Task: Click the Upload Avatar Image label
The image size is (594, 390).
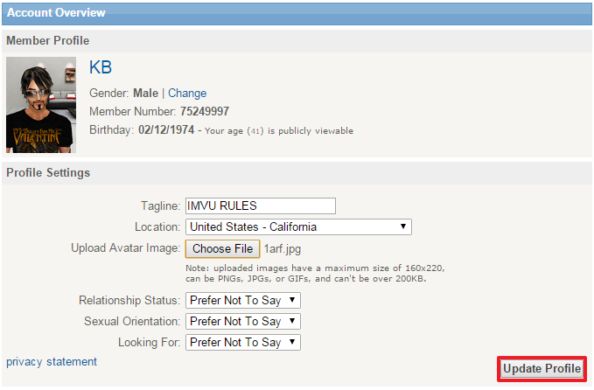Action: (x=125, y=248)
